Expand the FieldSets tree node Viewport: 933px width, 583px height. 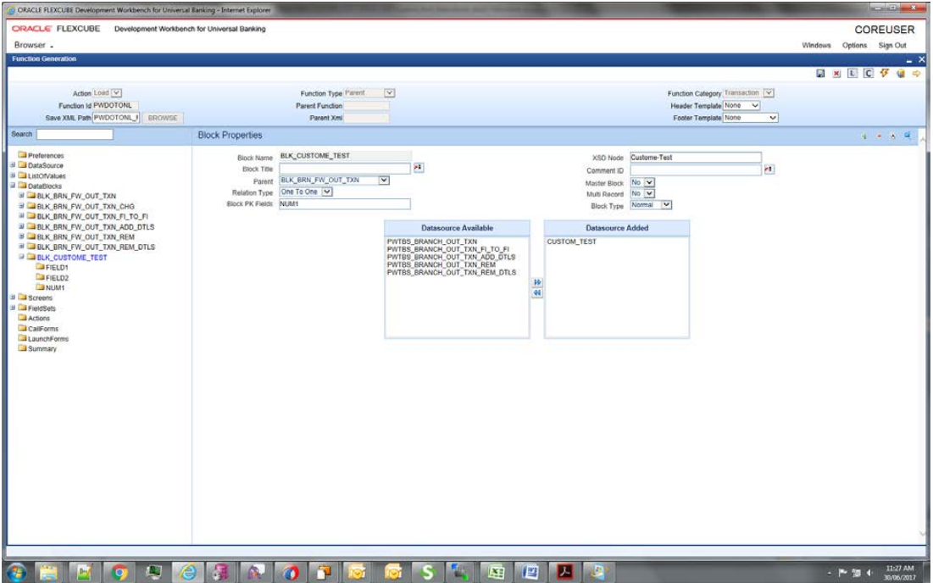click(13, 308)
